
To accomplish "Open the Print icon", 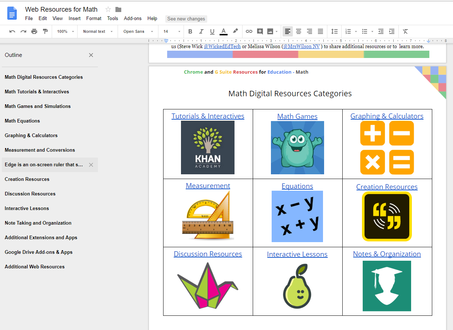I will click(35, 31).
